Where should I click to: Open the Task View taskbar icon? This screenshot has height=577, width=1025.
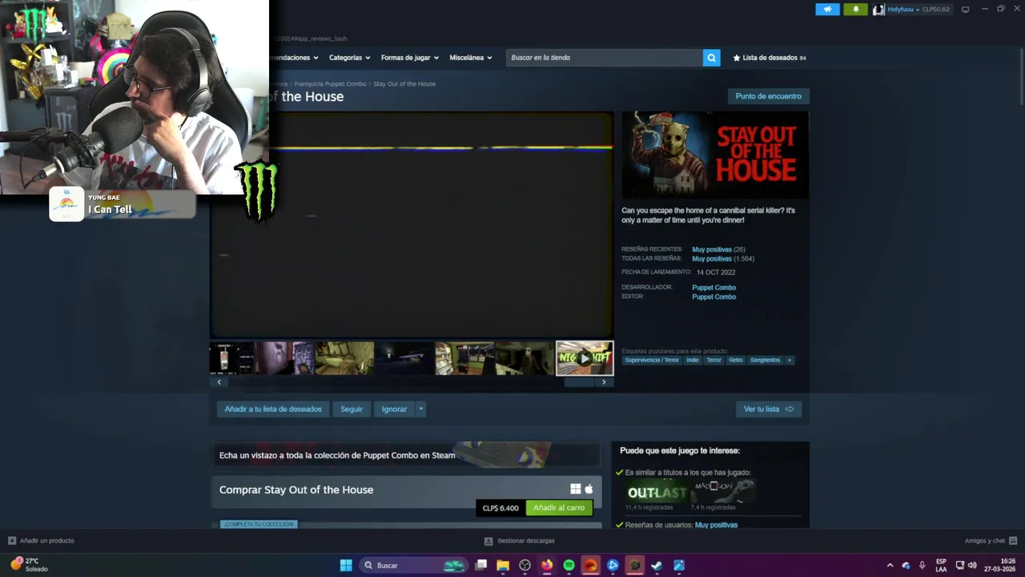tap(481, 566)
